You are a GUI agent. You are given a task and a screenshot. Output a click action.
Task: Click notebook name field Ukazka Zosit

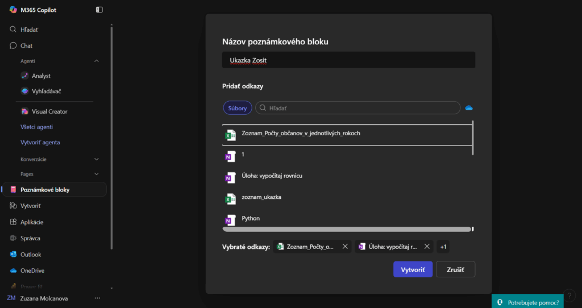[348, 60]
